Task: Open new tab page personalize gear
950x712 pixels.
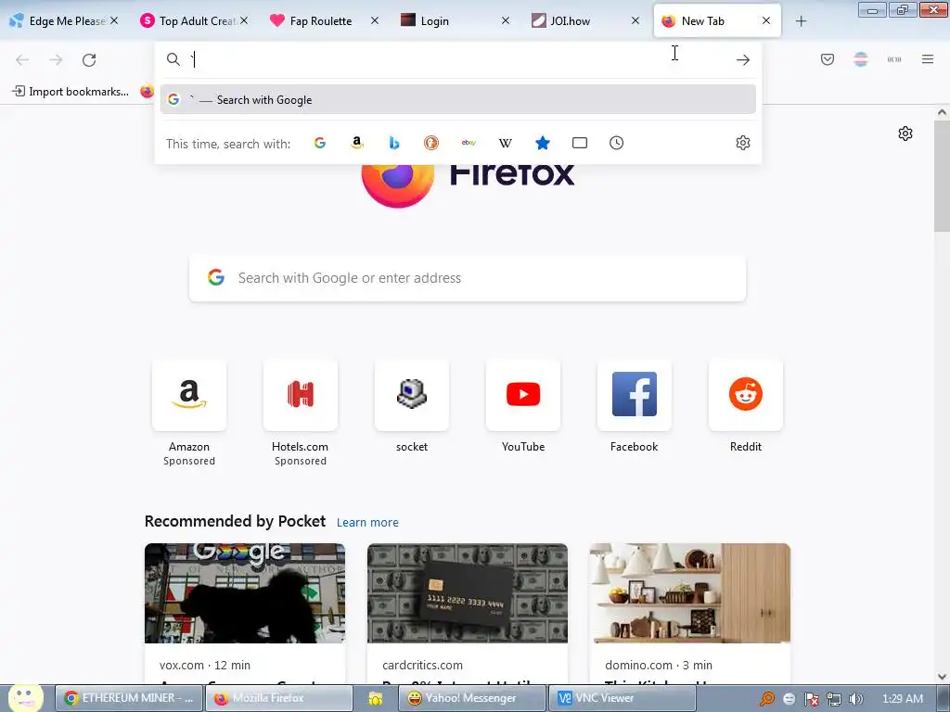Action: [905, 133]
